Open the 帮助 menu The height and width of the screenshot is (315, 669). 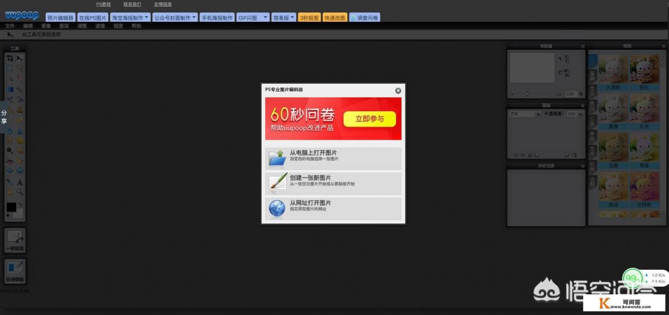pos(136,26)
